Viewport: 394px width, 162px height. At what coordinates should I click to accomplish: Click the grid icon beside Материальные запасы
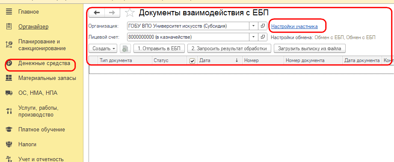click(9, 78)
